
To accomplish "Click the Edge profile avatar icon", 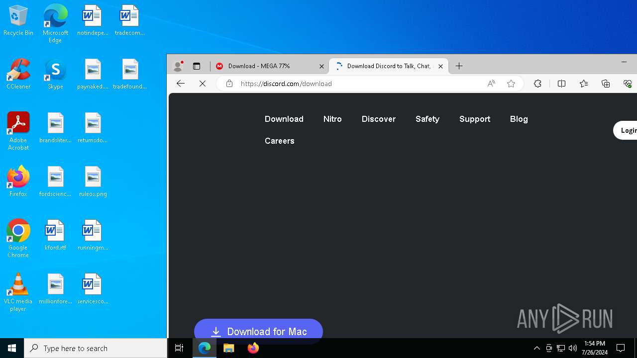I will point(178,66).
